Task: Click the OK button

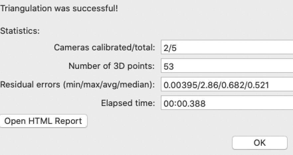Action: (259, 143)
